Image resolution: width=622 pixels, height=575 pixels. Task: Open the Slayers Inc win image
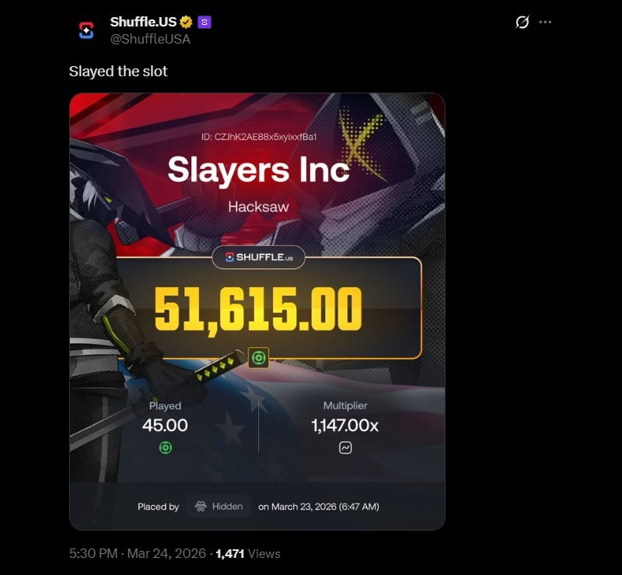point(257,311)
